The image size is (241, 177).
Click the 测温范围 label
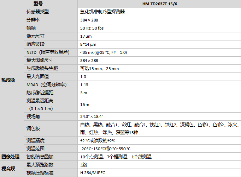(x=35, y=148)
